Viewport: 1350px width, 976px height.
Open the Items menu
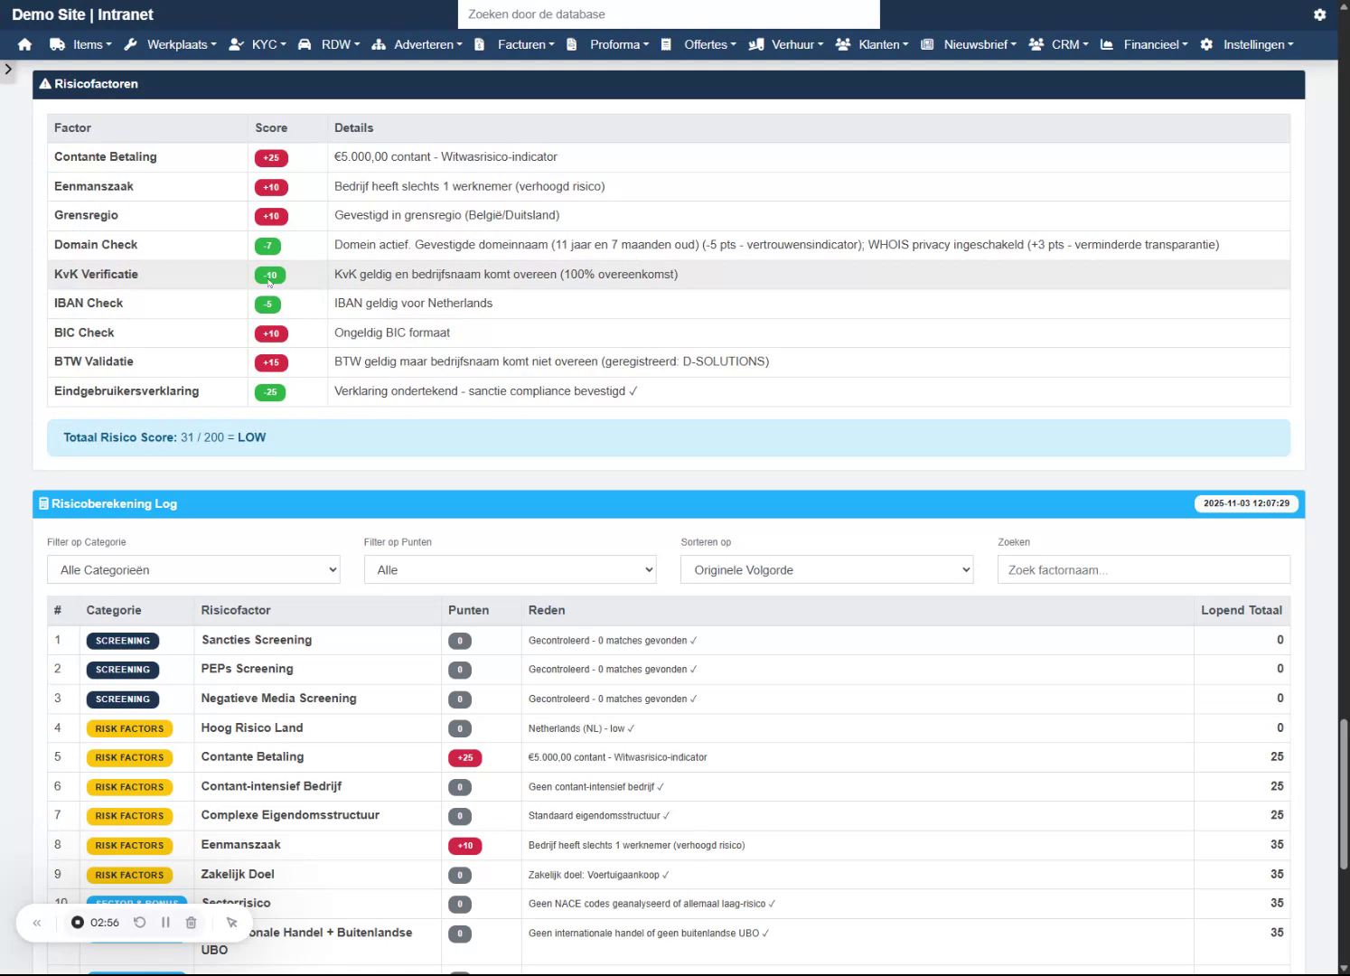[x=92, y=44]
